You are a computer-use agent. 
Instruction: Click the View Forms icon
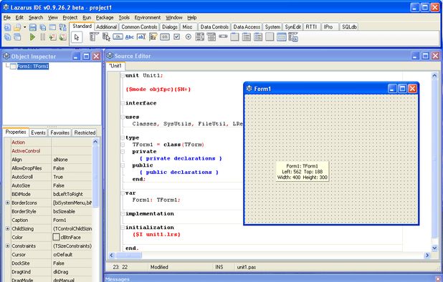coord(17,37)
